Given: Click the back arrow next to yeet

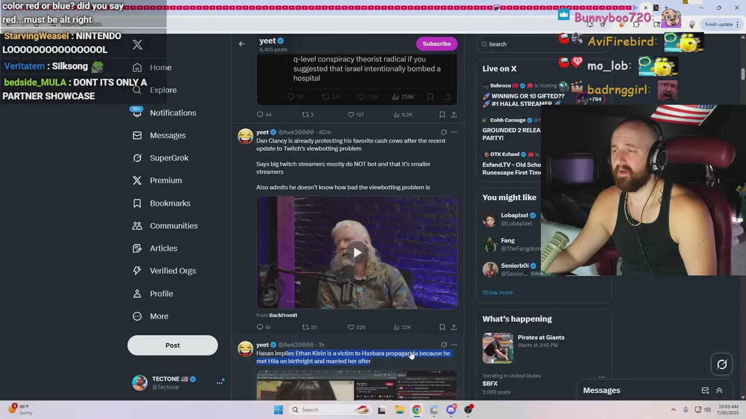Looking at the screenshot, I should [x=241, y=44].
